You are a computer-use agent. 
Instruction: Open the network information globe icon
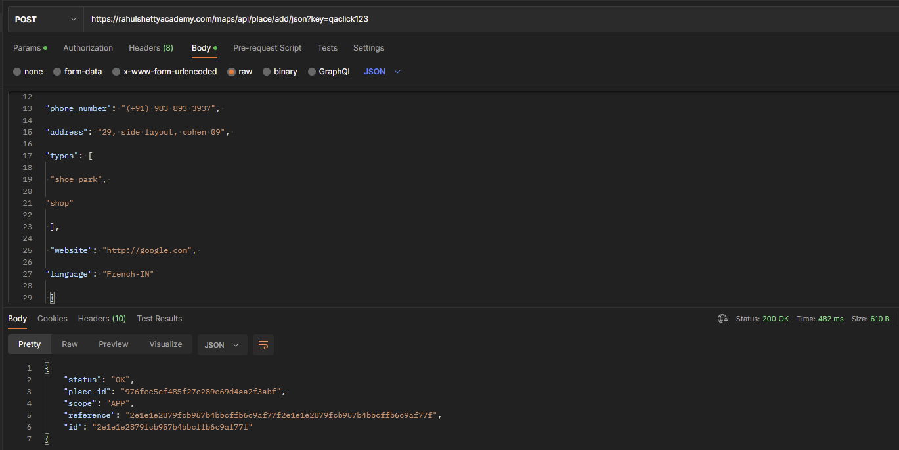coord(723,319)
